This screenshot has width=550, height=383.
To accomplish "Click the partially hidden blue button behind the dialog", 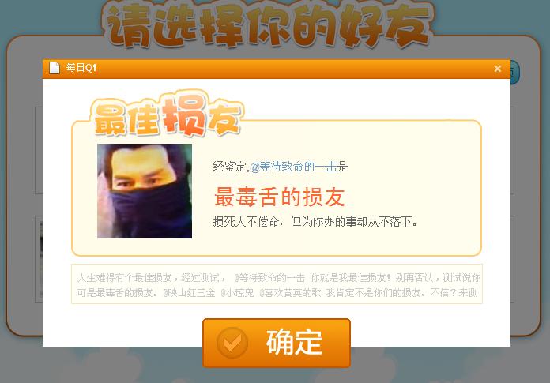I will 515,72.
